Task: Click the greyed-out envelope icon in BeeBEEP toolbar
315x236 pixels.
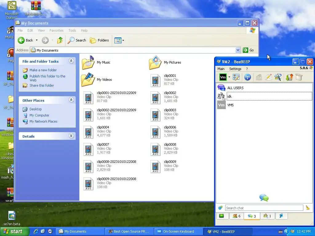Action: tap(259, 77)
